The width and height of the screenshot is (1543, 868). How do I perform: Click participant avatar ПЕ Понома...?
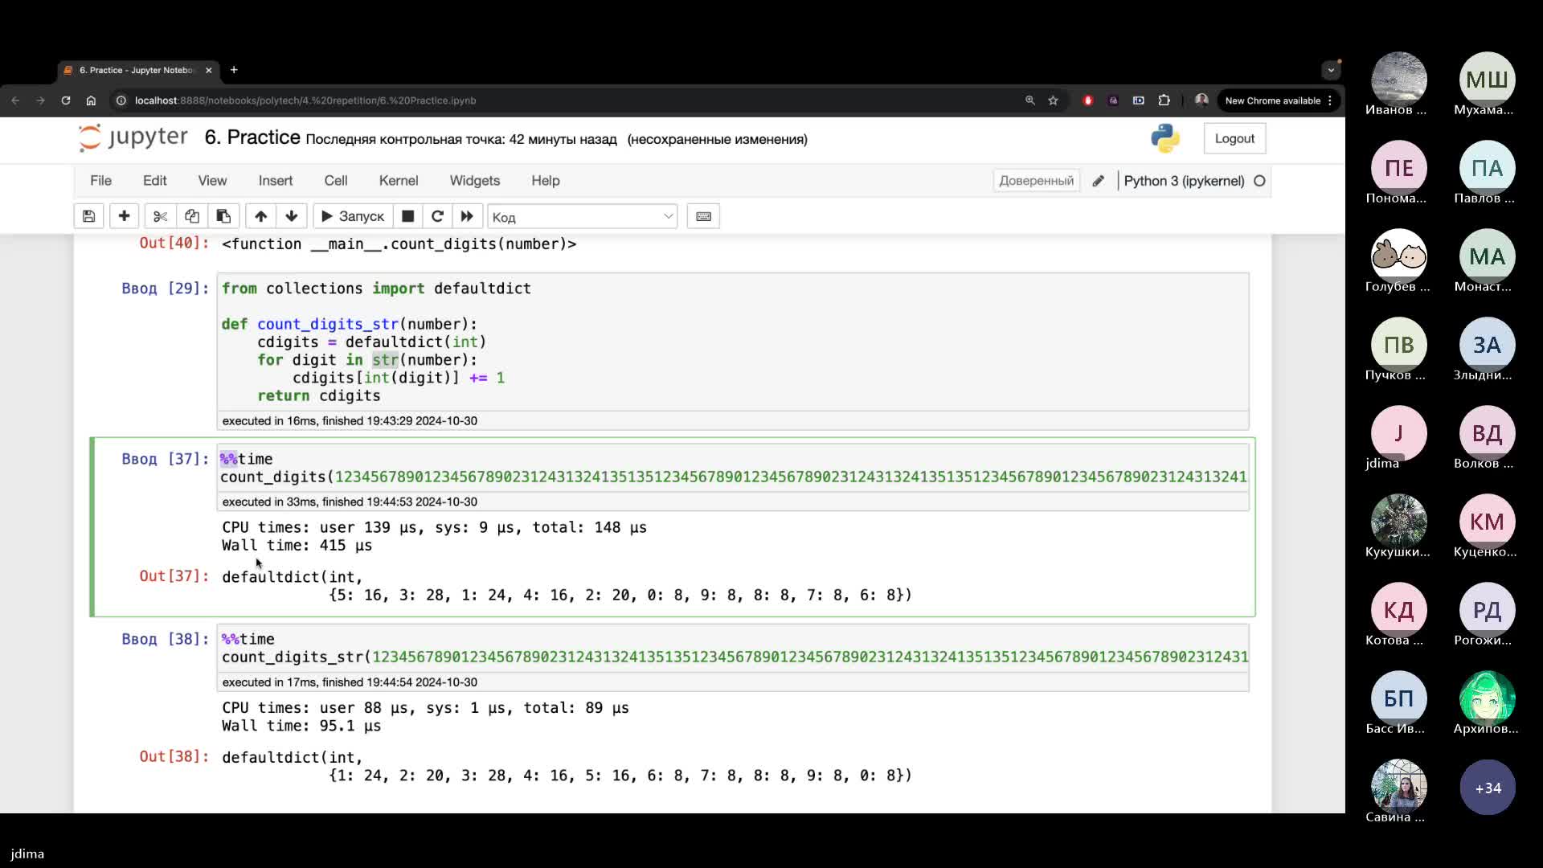point(1398,168)
